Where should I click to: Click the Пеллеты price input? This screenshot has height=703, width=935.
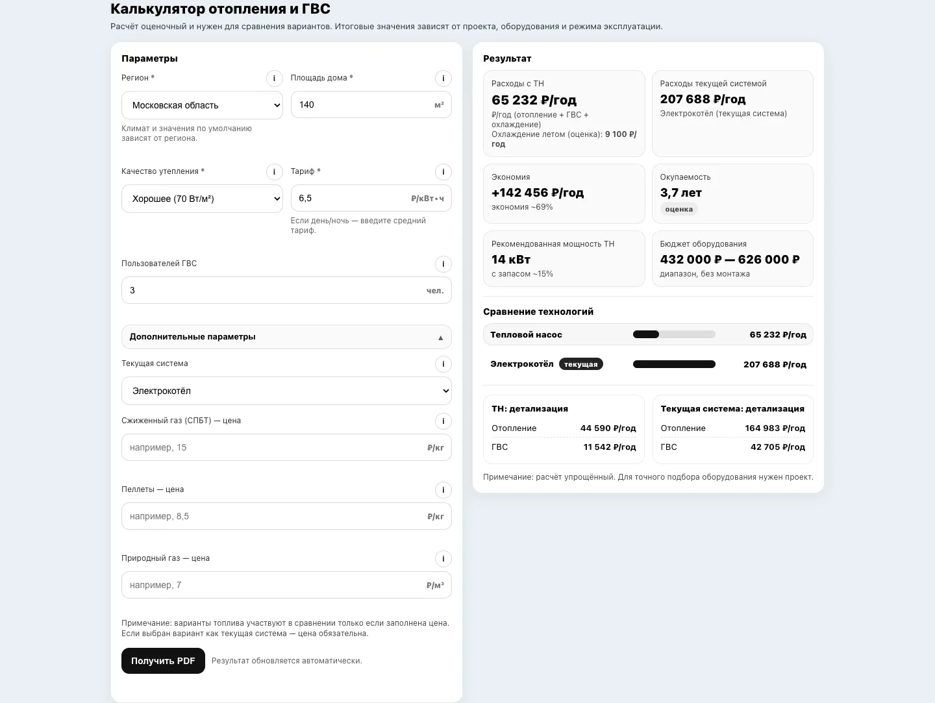286,516
